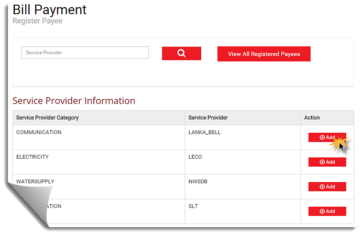Add SLT as payee
360x235 pixels.
(327, 211)
